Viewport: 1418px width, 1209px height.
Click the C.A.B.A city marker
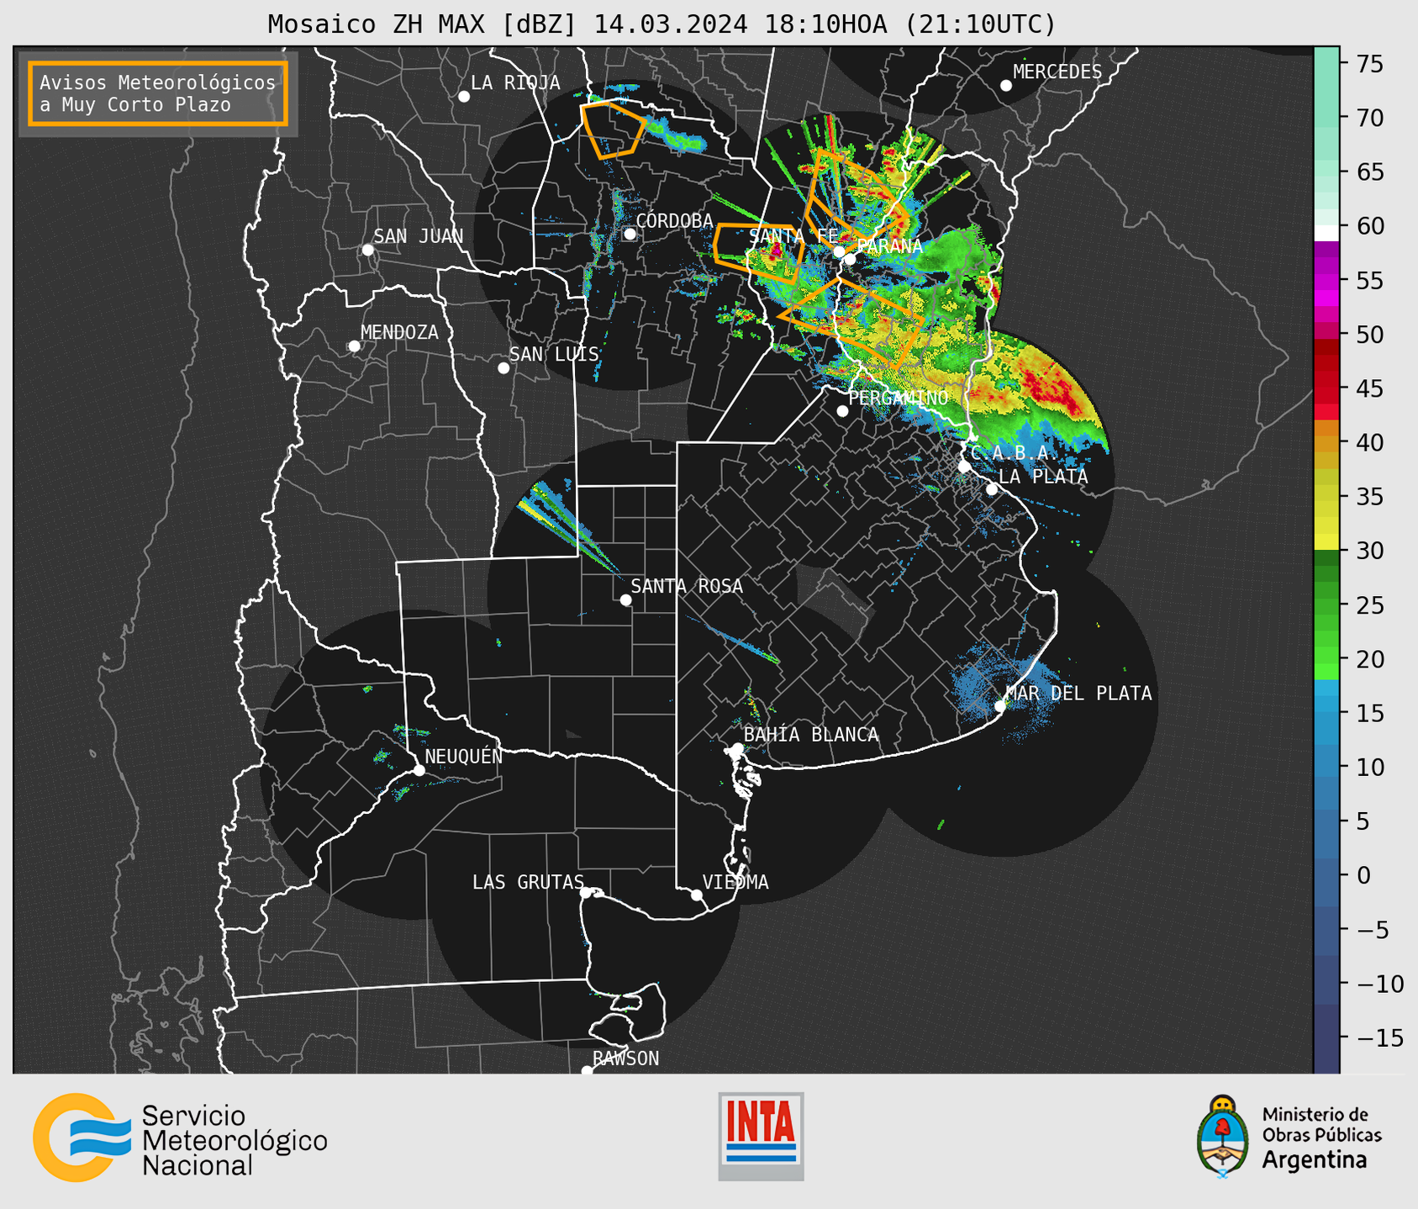click(964, 466)
